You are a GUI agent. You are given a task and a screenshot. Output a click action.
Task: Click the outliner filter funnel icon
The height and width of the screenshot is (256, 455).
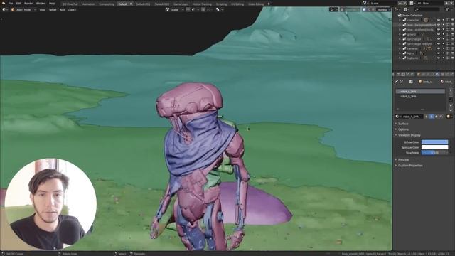447,9
